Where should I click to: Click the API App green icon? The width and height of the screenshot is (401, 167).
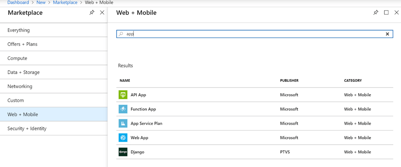(x=123, y=95)
